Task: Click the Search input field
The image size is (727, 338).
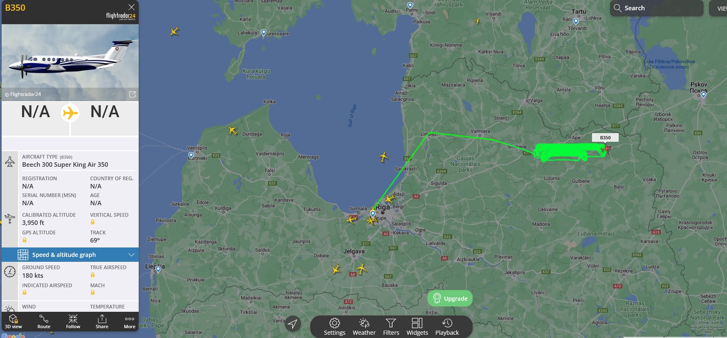Action: click(657, 8)
